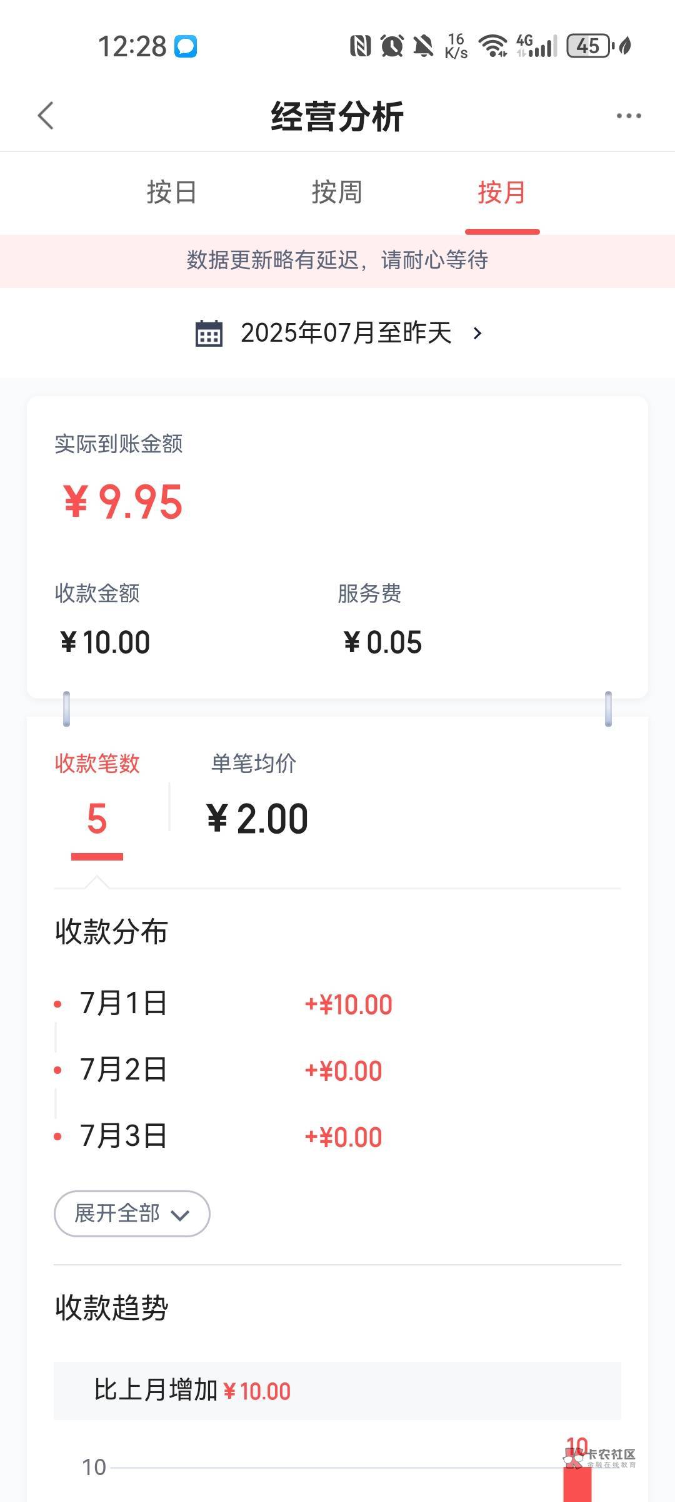Tap the battery level indicator
Image resolution: width=675 pixels, height=1502 pixels.
tap(588, 46)
